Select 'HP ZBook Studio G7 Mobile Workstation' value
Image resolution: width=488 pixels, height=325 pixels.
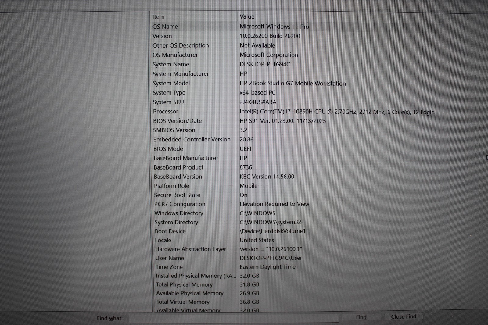pyautogui.click(x=292, y=83)
